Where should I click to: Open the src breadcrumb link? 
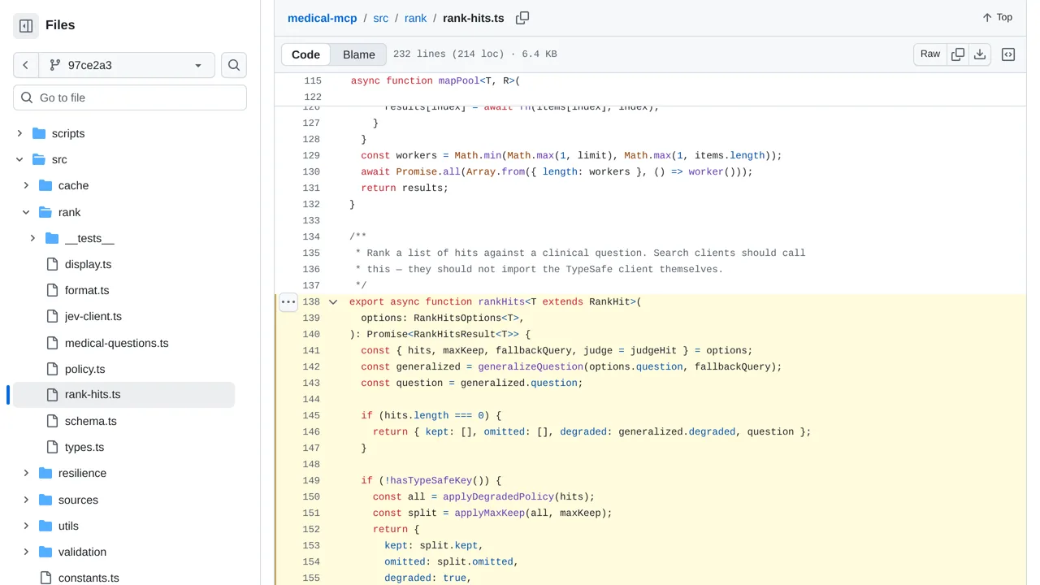[x=381, y=18]
